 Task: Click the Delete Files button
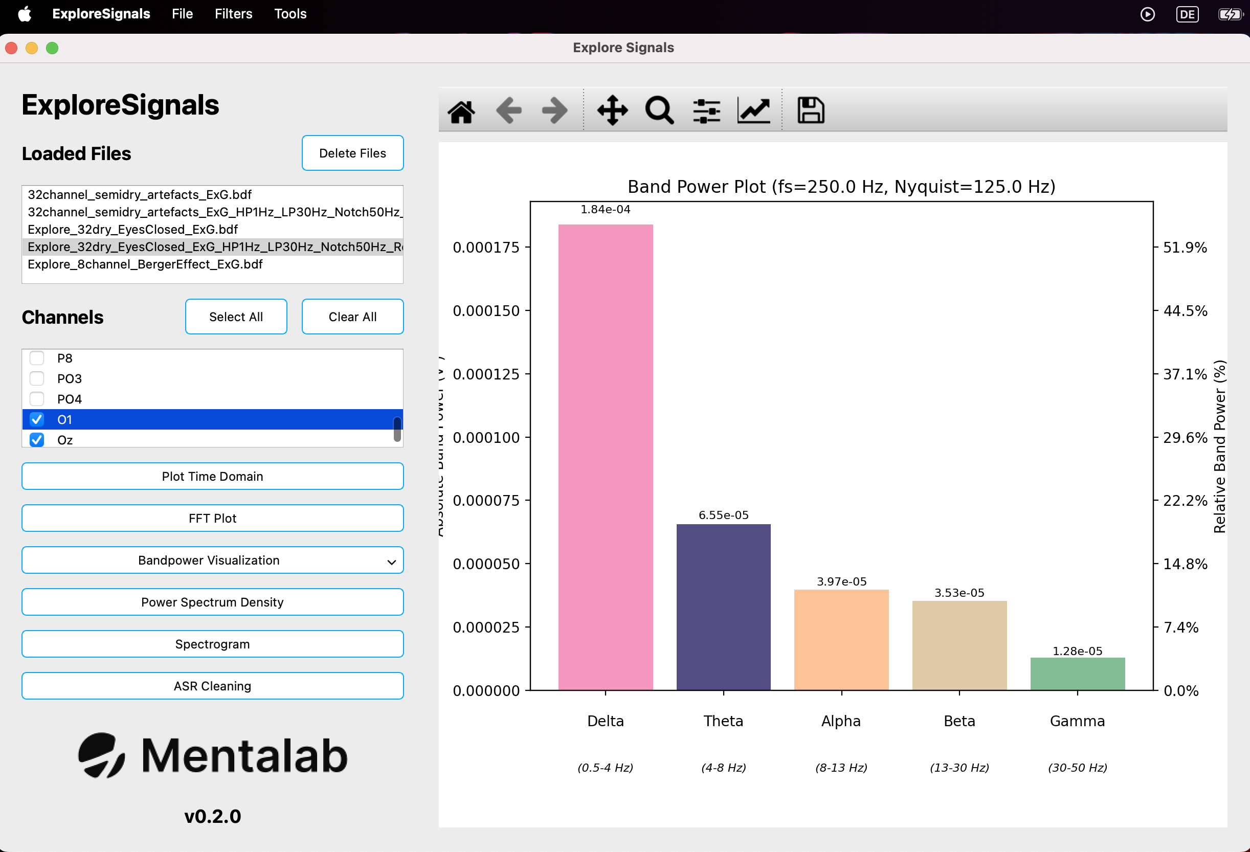(x=353, y=153)
